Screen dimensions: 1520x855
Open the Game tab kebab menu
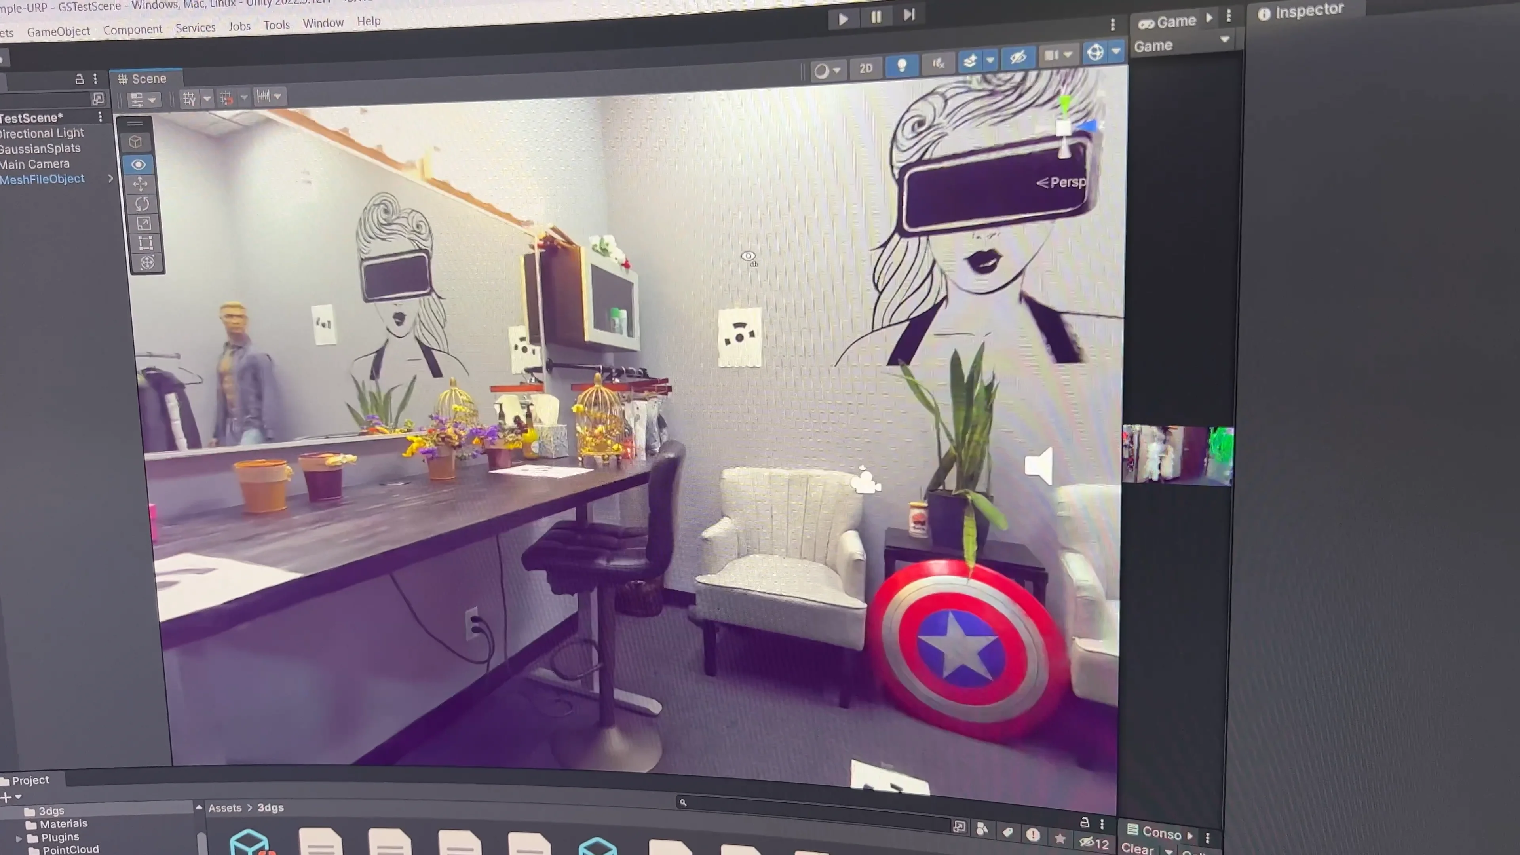(x=1229, y=16)
